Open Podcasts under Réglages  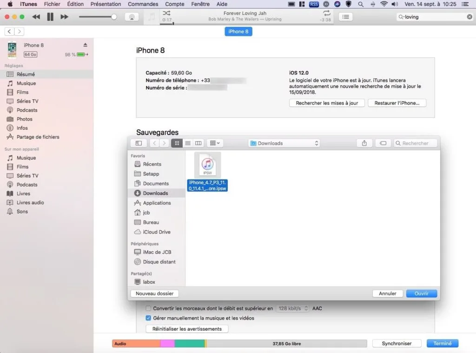46,110
